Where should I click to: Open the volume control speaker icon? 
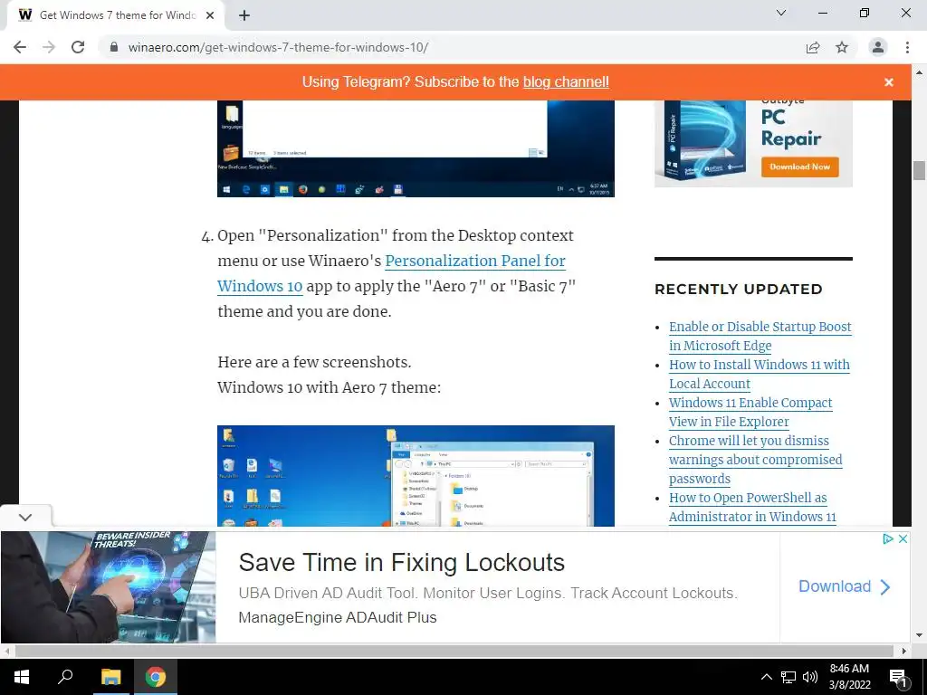point(810,677)
